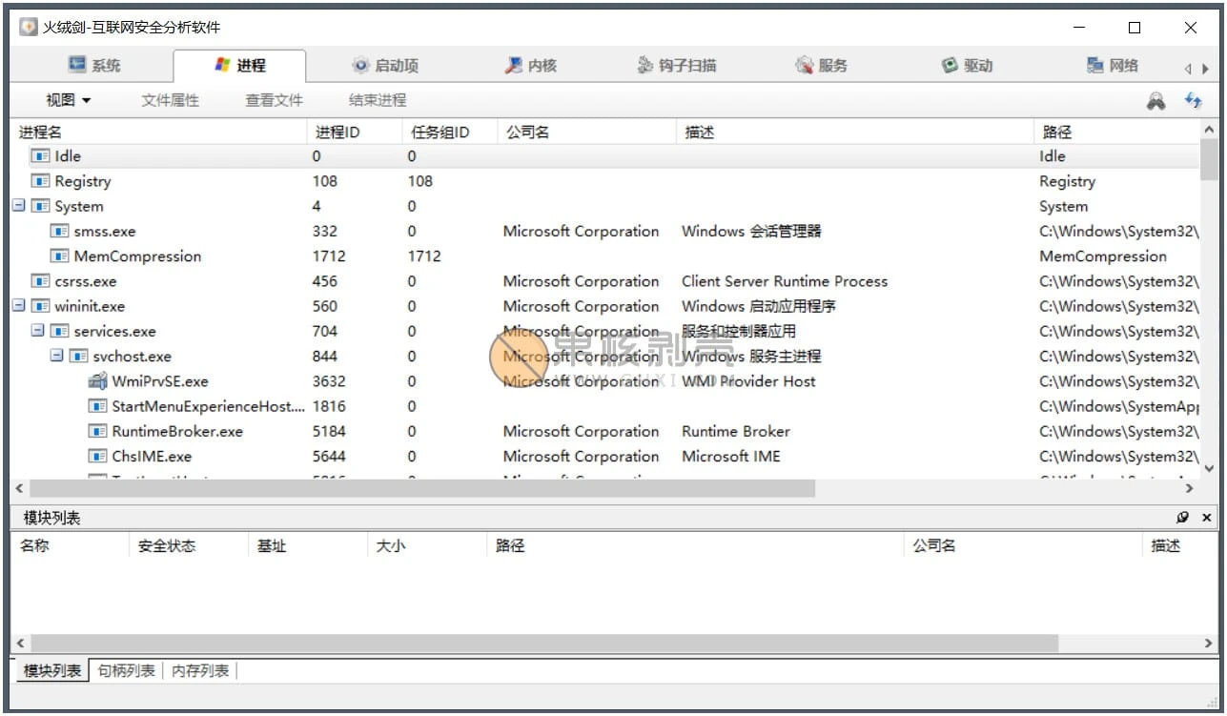
Task: Close the 模块列表 panel
Action: point(1206,517)
